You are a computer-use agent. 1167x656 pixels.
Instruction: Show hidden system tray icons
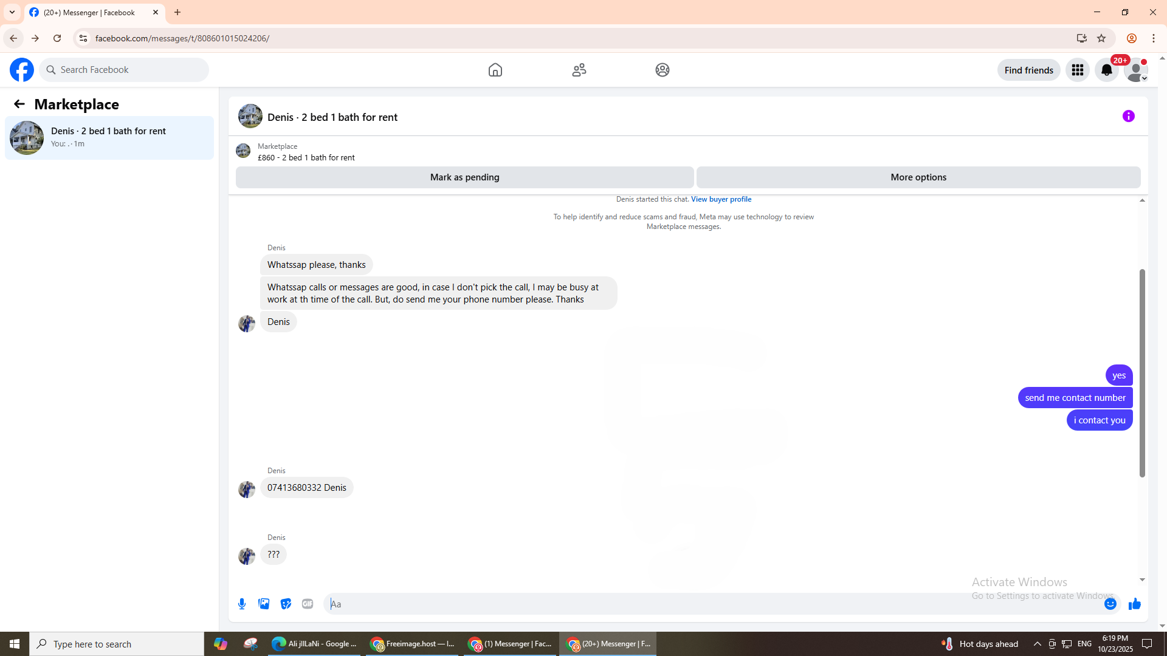coord(1037,644)
